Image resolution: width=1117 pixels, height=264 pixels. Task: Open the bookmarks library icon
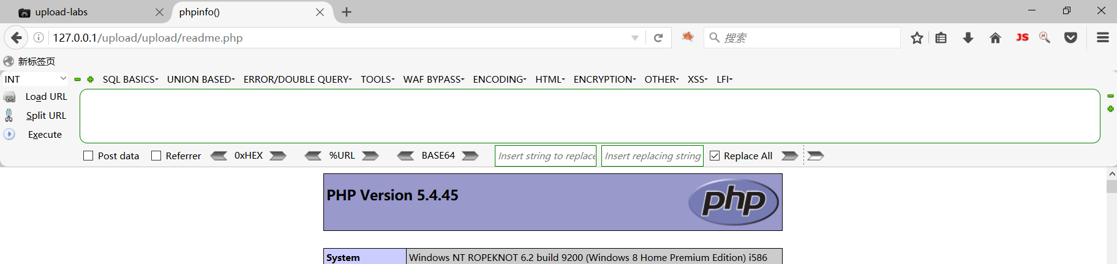click(x=941, y=38)
